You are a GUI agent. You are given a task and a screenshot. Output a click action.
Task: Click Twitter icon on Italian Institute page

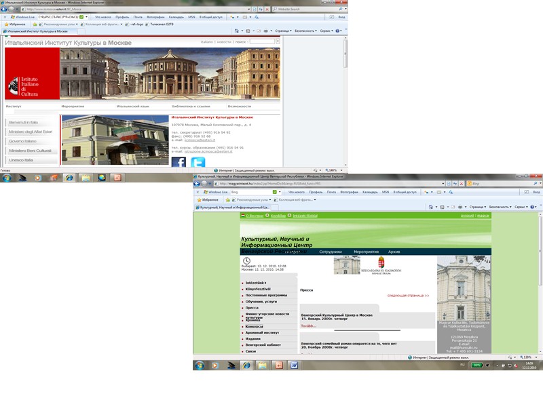tap(198, 162)
